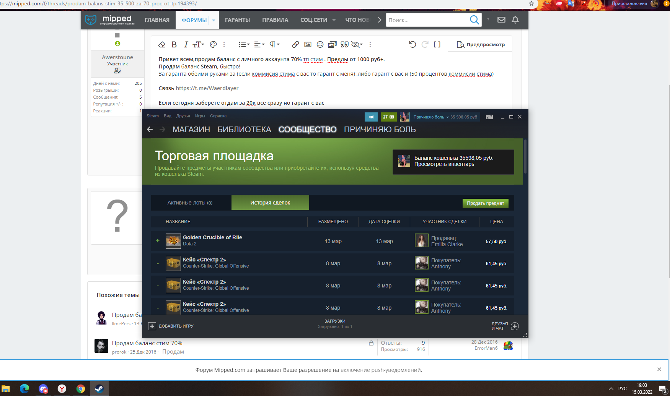Image resolution: width=670 pixels, height=396 pixels.
Task: Open the text color palette icon
Action: pos(214,45)
